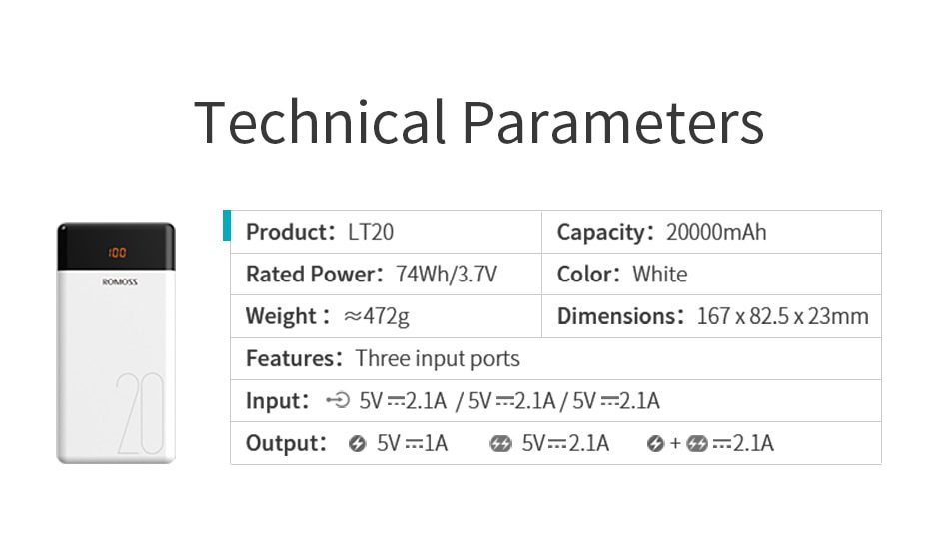Select the white power bank product image
Image resolution: width=929 pixels, height=560 pixels.
(x=116, y=342)
